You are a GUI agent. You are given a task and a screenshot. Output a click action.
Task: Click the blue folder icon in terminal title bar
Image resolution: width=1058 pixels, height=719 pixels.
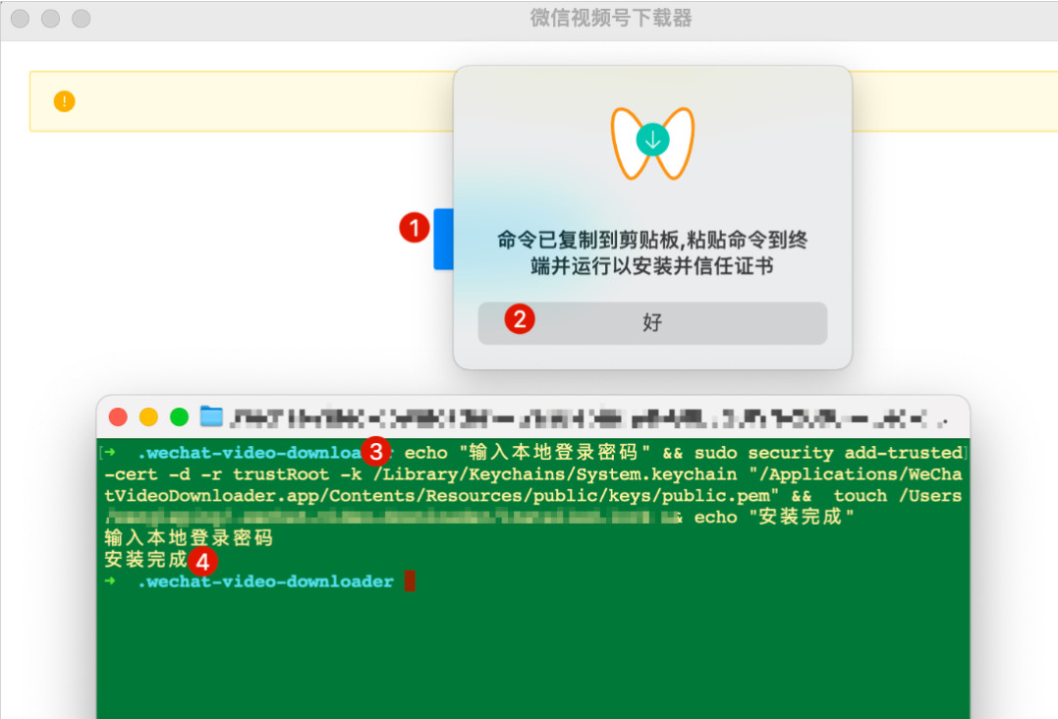(x=211, y=416)
